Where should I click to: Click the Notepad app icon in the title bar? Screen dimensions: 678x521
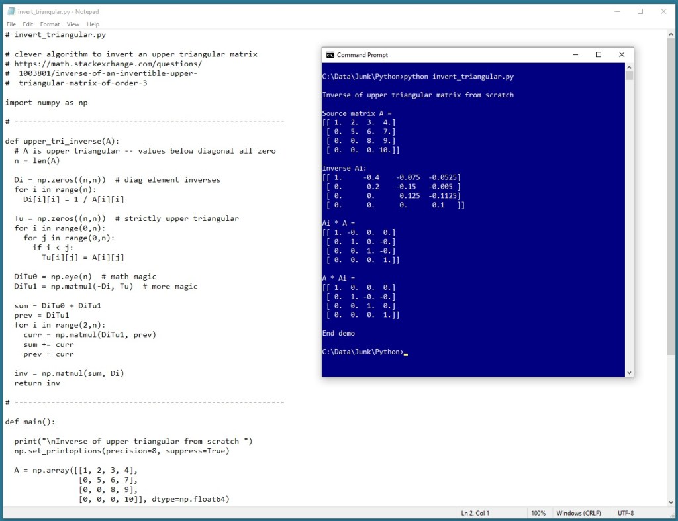click(11, 11)
